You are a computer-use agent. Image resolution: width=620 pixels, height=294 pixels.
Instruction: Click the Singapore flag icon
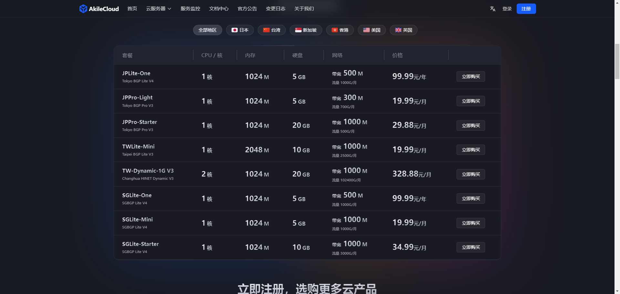pos(298,30)
